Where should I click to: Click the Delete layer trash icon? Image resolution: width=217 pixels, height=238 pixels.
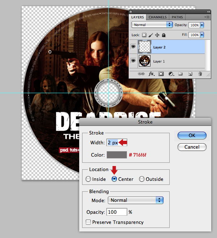pyautogui.click(x=200, y=74)
